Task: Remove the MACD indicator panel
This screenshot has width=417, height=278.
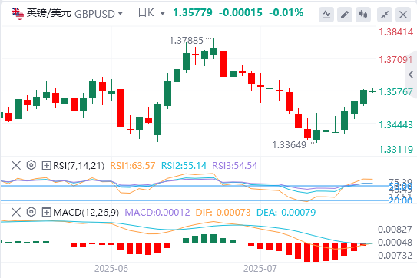Action: click(16, 212)
